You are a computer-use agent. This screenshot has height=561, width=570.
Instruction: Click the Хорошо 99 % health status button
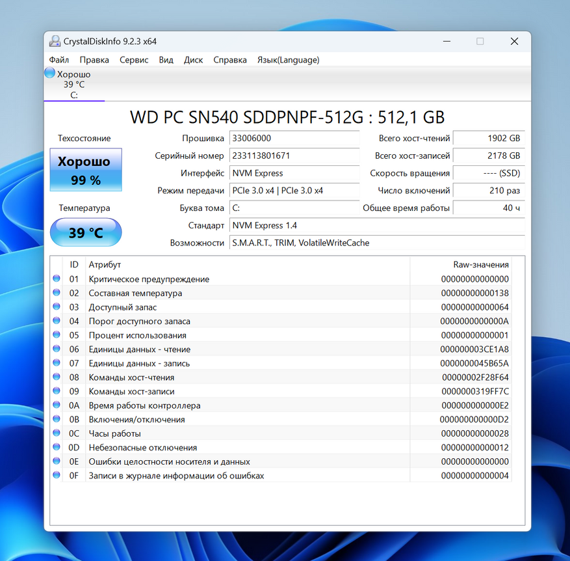[x=86, y=170]
